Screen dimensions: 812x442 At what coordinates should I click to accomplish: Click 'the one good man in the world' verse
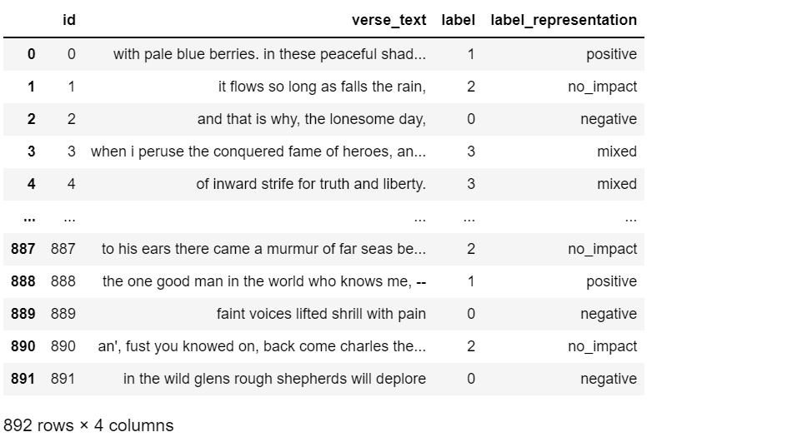click(x=264, y=281)
